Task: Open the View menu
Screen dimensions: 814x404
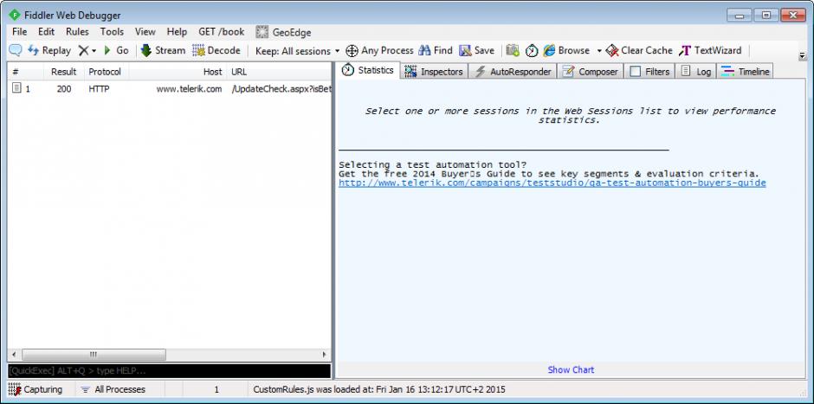Action: (x=145, y=32)
